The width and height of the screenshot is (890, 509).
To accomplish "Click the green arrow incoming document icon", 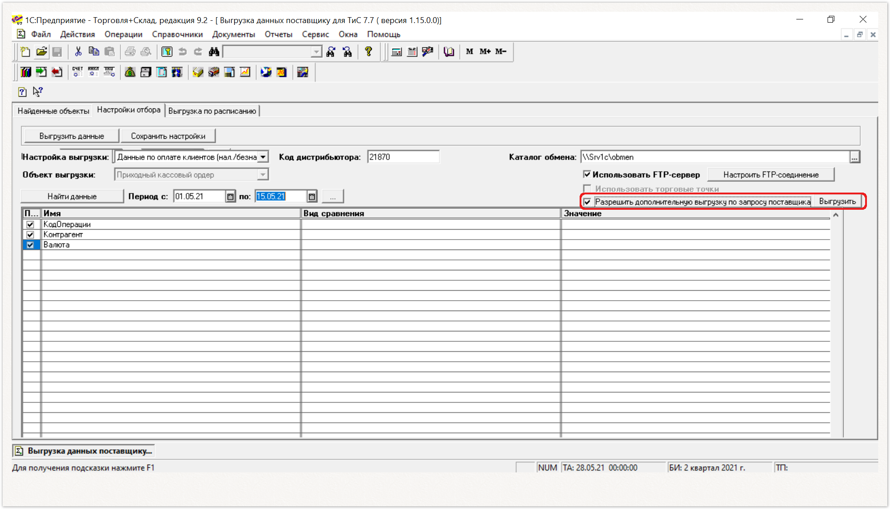I will [x=41, y=72].
